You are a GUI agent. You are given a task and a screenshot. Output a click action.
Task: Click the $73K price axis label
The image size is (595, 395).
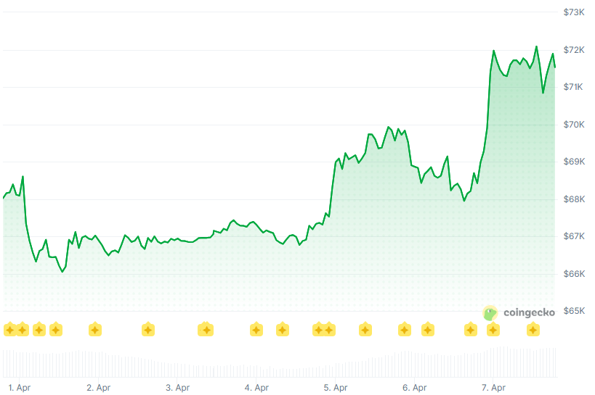coord(575,12)
